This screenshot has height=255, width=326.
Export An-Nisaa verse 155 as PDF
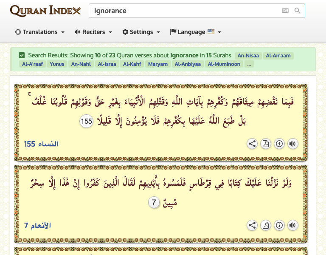(265, 144)
